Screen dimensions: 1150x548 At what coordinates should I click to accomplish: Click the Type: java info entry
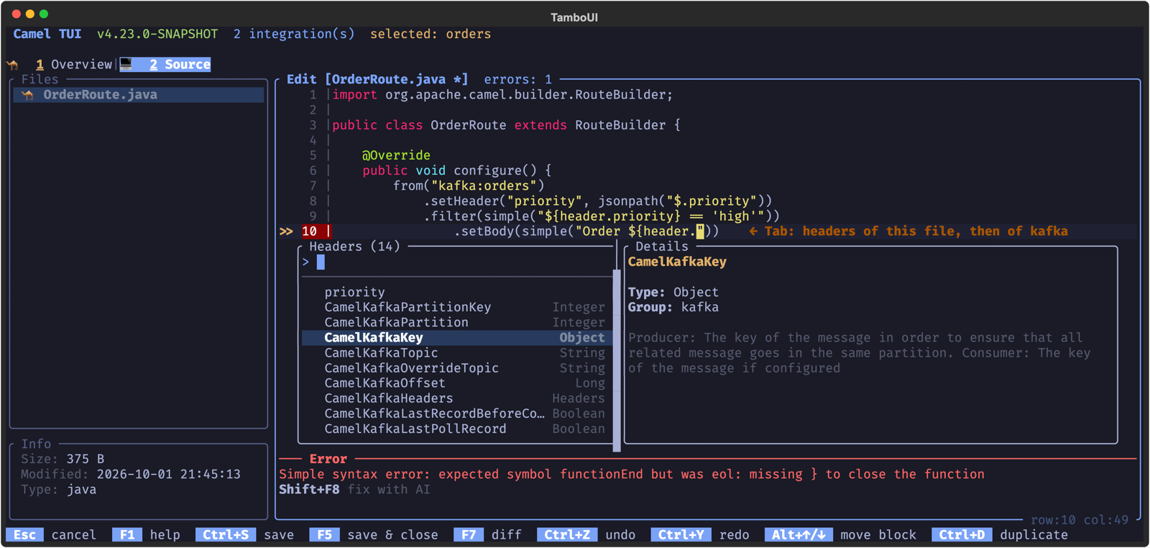point(59,490)
